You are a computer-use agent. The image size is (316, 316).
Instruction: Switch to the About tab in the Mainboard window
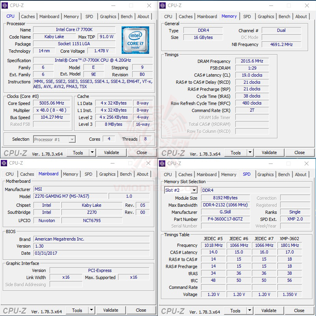[x=142, y=174]
